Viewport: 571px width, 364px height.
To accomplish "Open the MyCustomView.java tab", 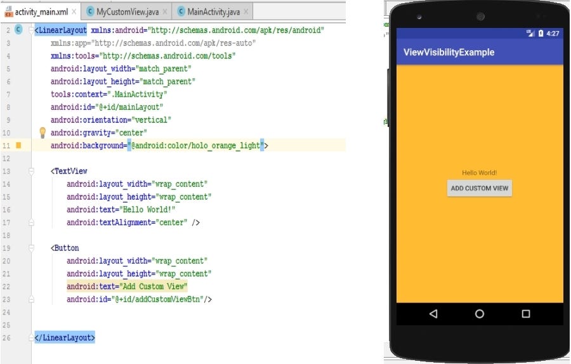I will pos(127,11).
